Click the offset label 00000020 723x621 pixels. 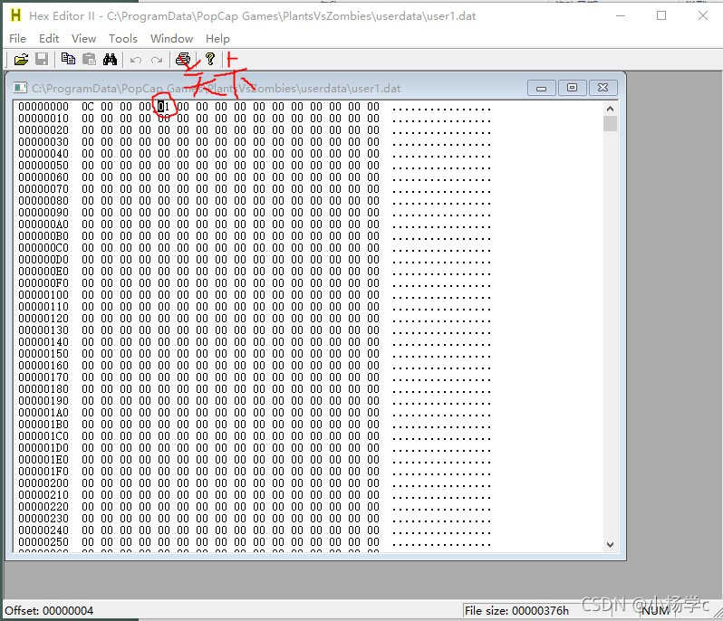(43, 130)
